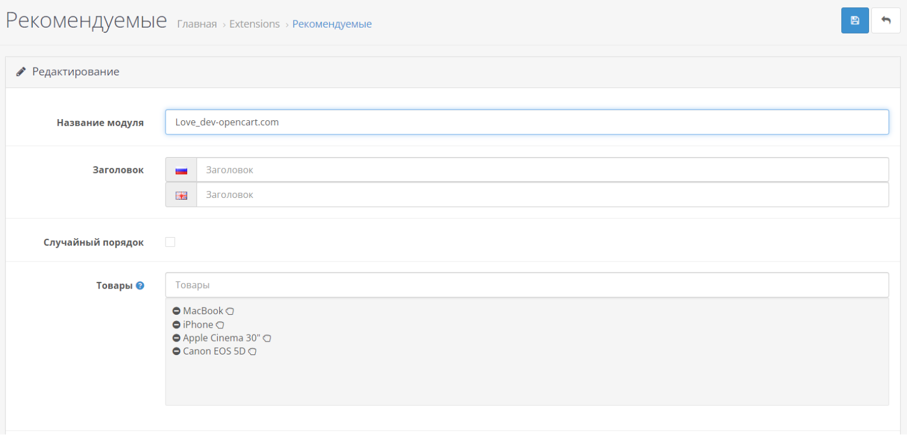The width and height of the screenshot is (907, 435).
Task: Click the back arrow cancel button
Action: click(885, 20)
